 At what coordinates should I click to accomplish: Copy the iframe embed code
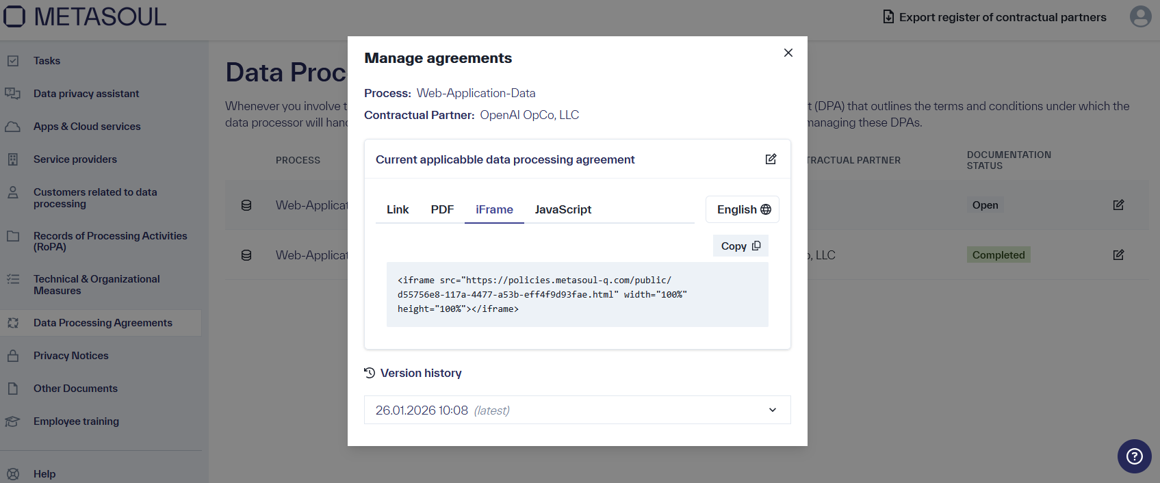(740, 246)
